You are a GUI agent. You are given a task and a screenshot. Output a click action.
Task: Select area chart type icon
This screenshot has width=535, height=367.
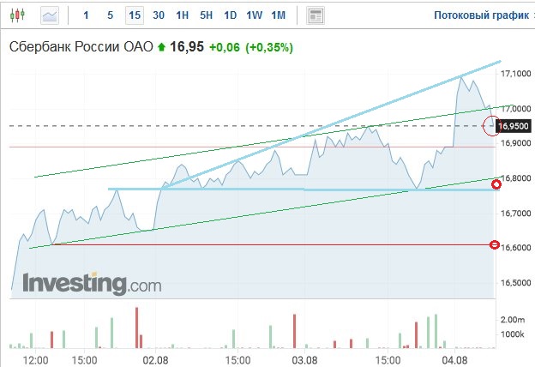coord(51,15)
